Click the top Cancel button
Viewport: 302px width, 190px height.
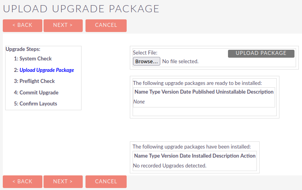(x=106, y=25)
